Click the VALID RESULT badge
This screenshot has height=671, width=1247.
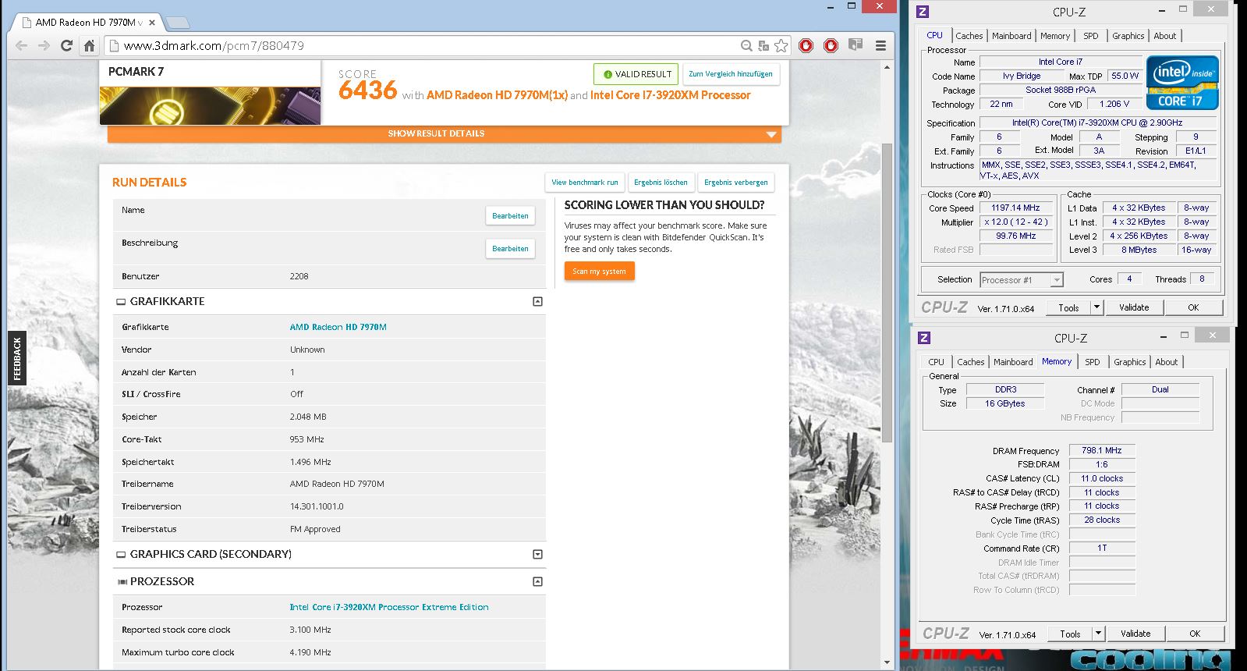coord(636,74)
